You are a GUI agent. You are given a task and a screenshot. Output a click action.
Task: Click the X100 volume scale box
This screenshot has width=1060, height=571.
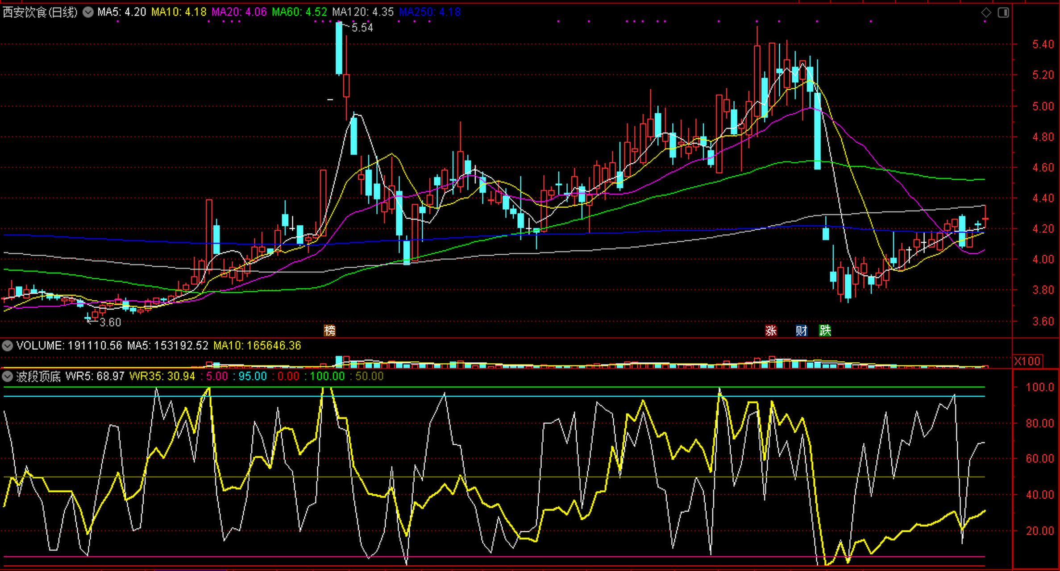pyautogui.click(x=1027, y=361)
